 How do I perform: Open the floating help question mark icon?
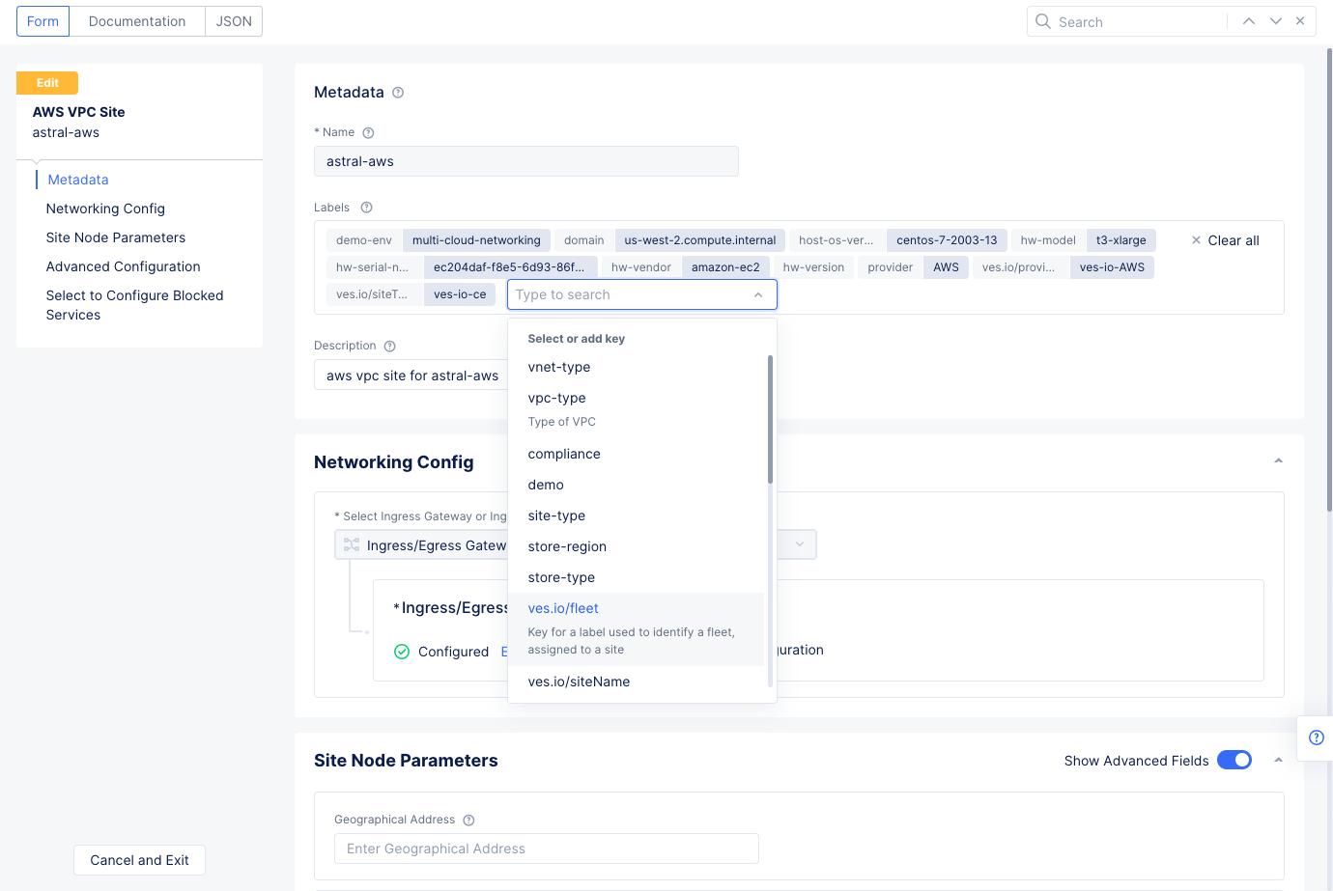[x=1316, y=738]
